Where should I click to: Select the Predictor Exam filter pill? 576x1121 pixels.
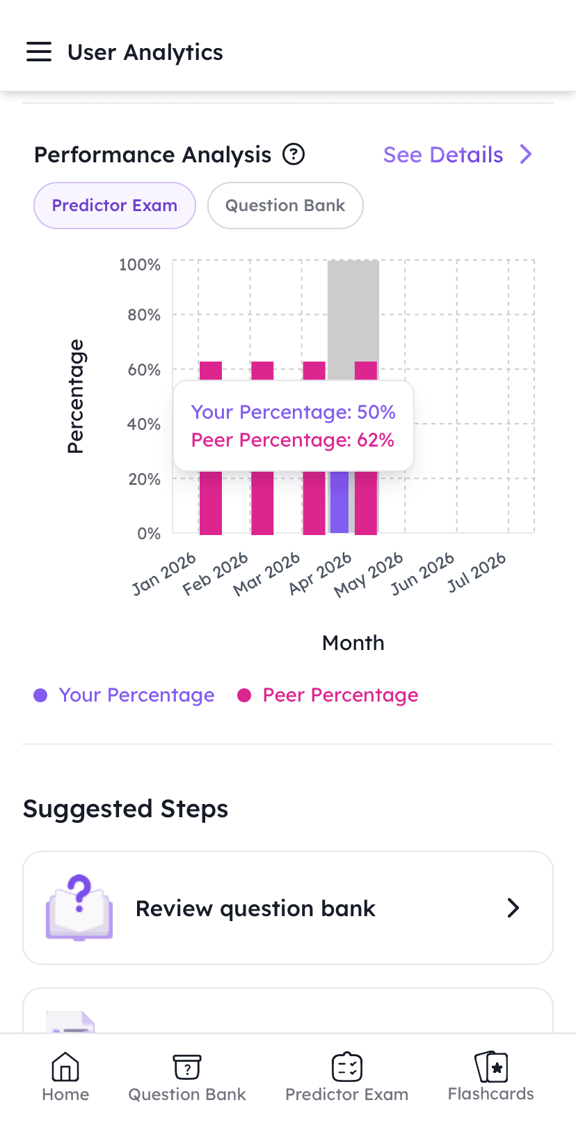tap(115, 206)
